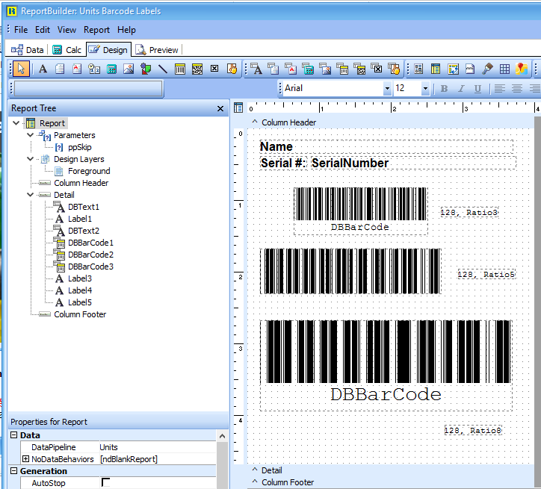Open the Edit menu
The width and height of the screenshot is (541, 489).
[43, 30]
